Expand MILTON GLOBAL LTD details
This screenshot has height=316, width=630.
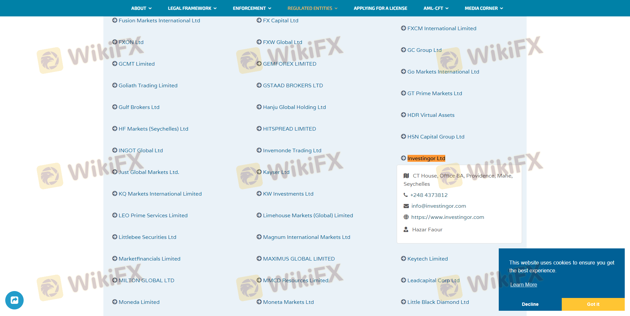point(146,280)
